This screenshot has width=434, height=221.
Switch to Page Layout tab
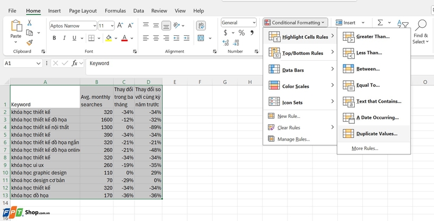[x=83, y=11]
